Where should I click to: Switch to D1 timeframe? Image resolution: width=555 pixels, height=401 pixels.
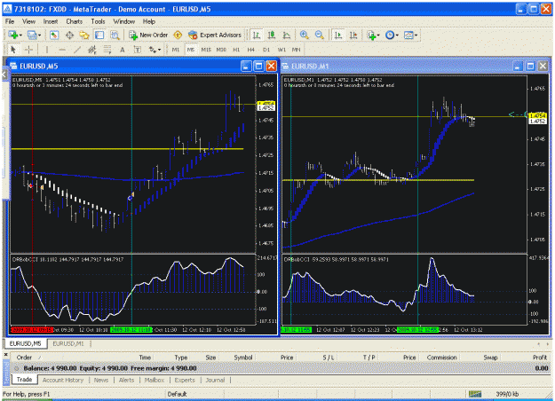tap(266, 50)
